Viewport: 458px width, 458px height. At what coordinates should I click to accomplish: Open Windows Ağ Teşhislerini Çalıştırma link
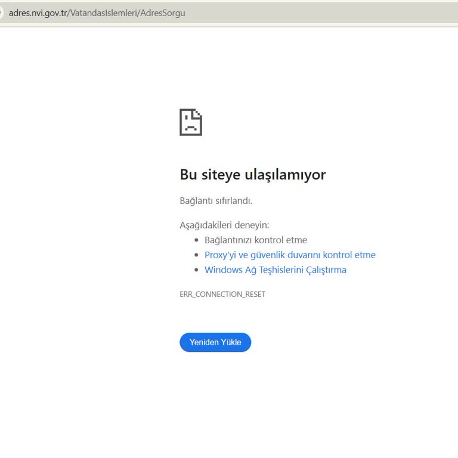275,270
